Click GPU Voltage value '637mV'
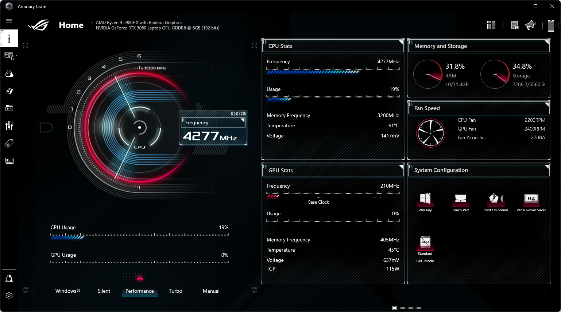 391,260
